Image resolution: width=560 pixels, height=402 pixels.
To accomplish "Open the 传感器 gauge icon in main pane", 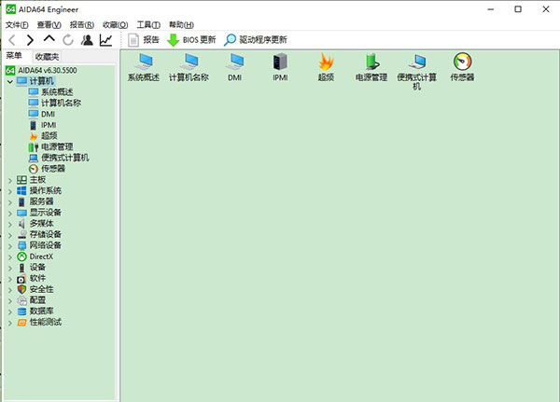I will 463,62.
